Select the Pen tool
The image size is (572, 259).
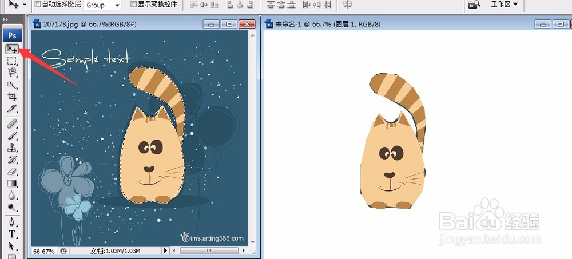tap(12, 222)
